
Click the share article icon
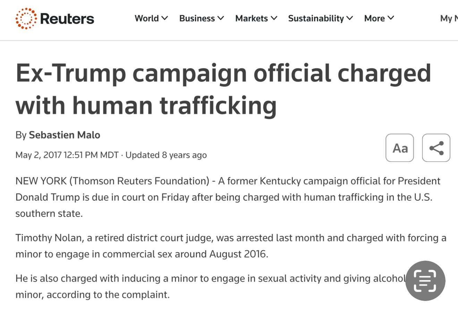click(436, 148)
